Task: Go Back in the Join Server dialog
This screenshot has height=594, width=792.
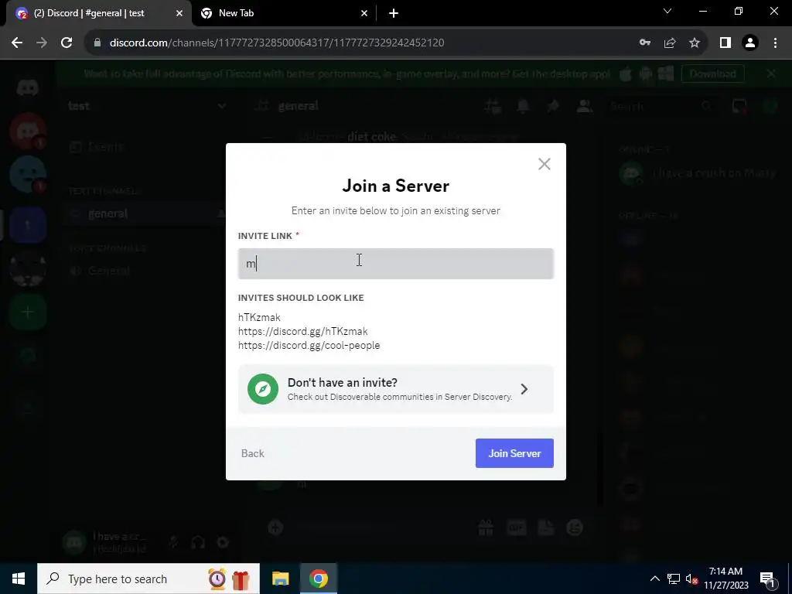Action: coord(253,453)
